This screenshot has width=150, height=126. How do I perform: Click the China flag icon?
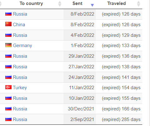pos(8,24)
